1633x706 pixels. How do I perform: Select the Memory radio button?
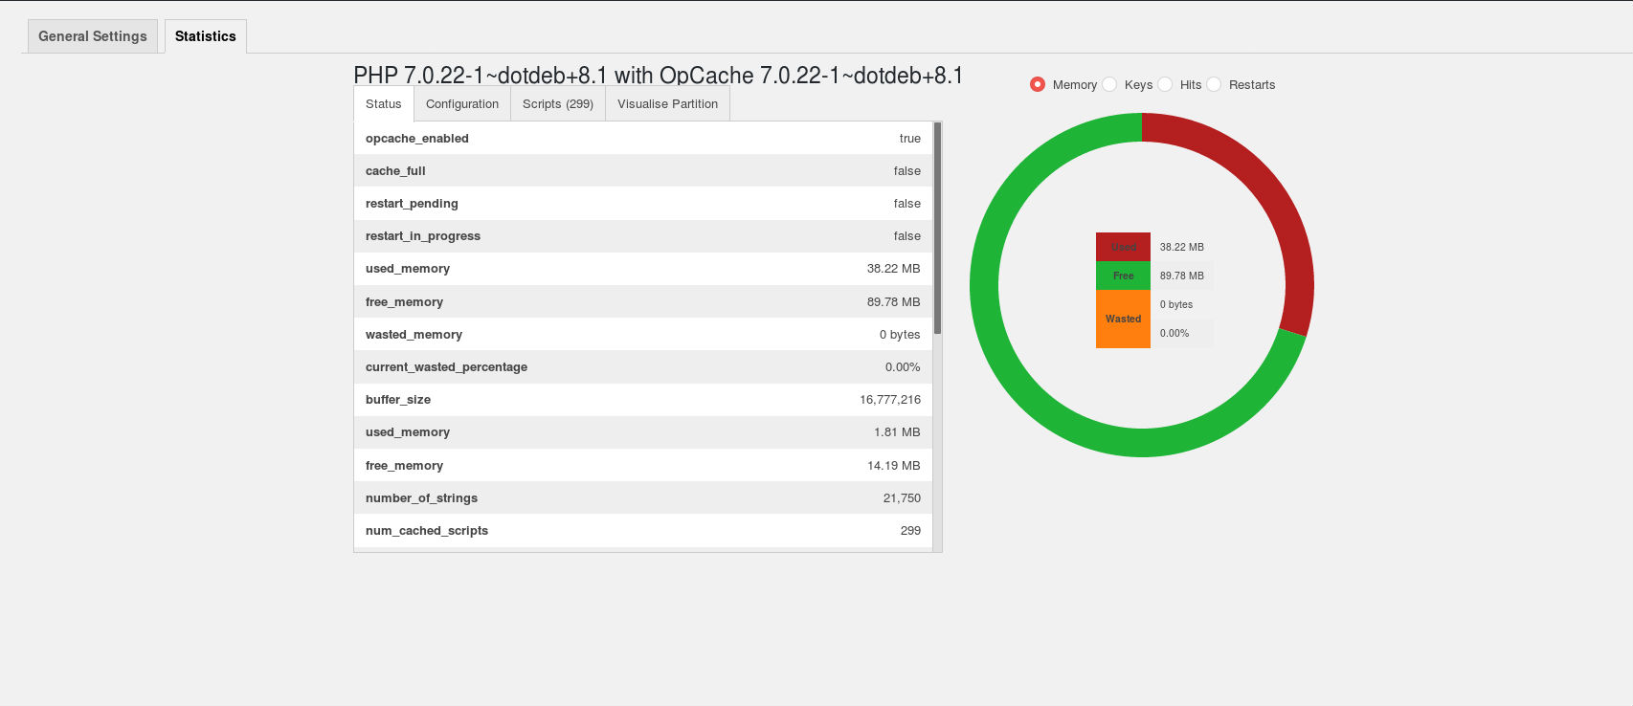(1038, 84)
